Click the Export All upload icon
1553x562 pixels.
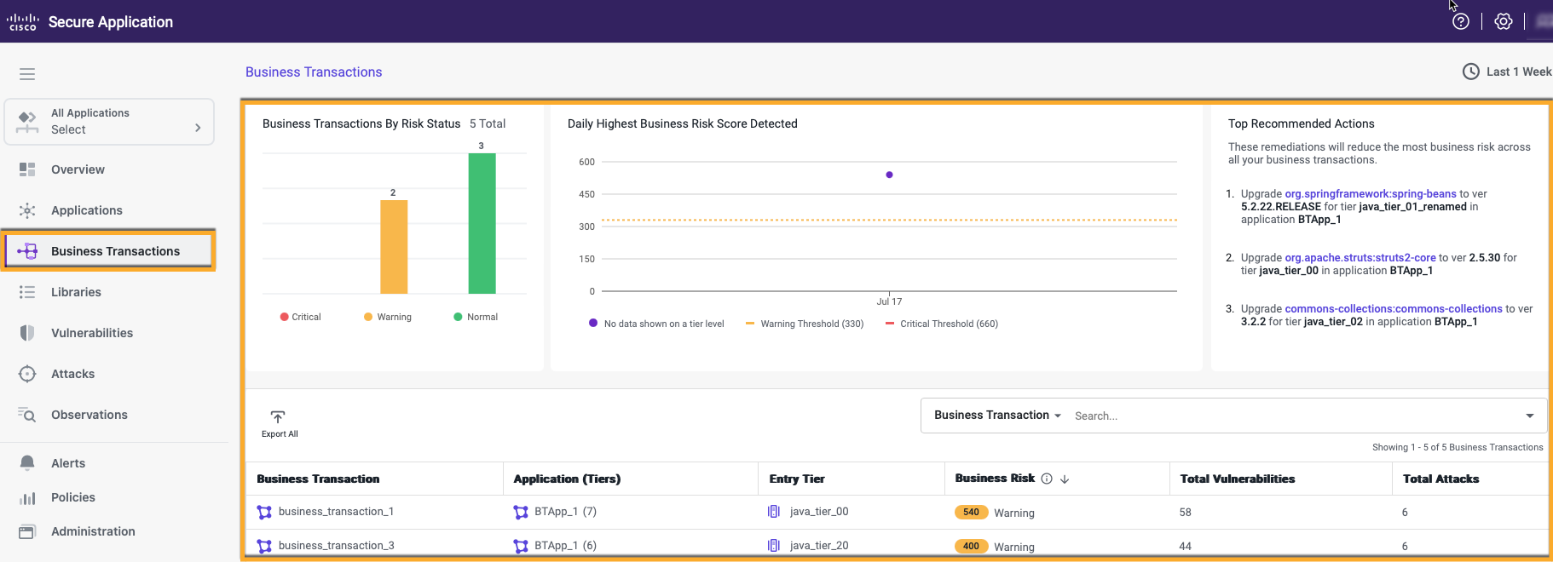coord(278,416)
